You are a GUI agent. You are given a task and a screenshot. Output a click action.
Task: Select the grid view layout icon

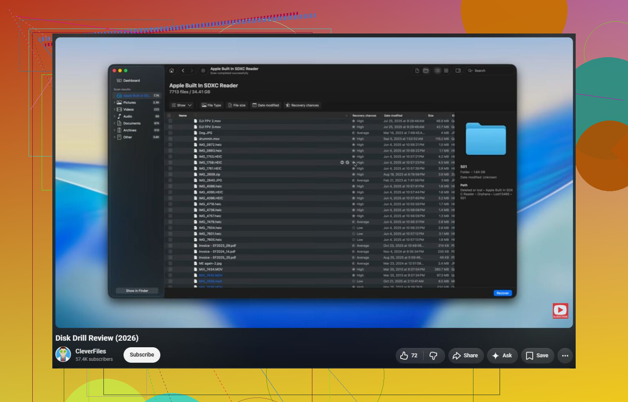(x=446, y=71)
